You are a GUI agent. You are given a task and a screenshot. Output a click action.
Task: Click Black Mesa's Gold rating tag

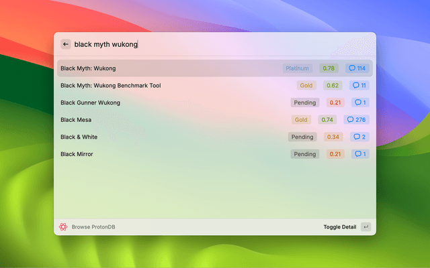[x=301, y=120]
